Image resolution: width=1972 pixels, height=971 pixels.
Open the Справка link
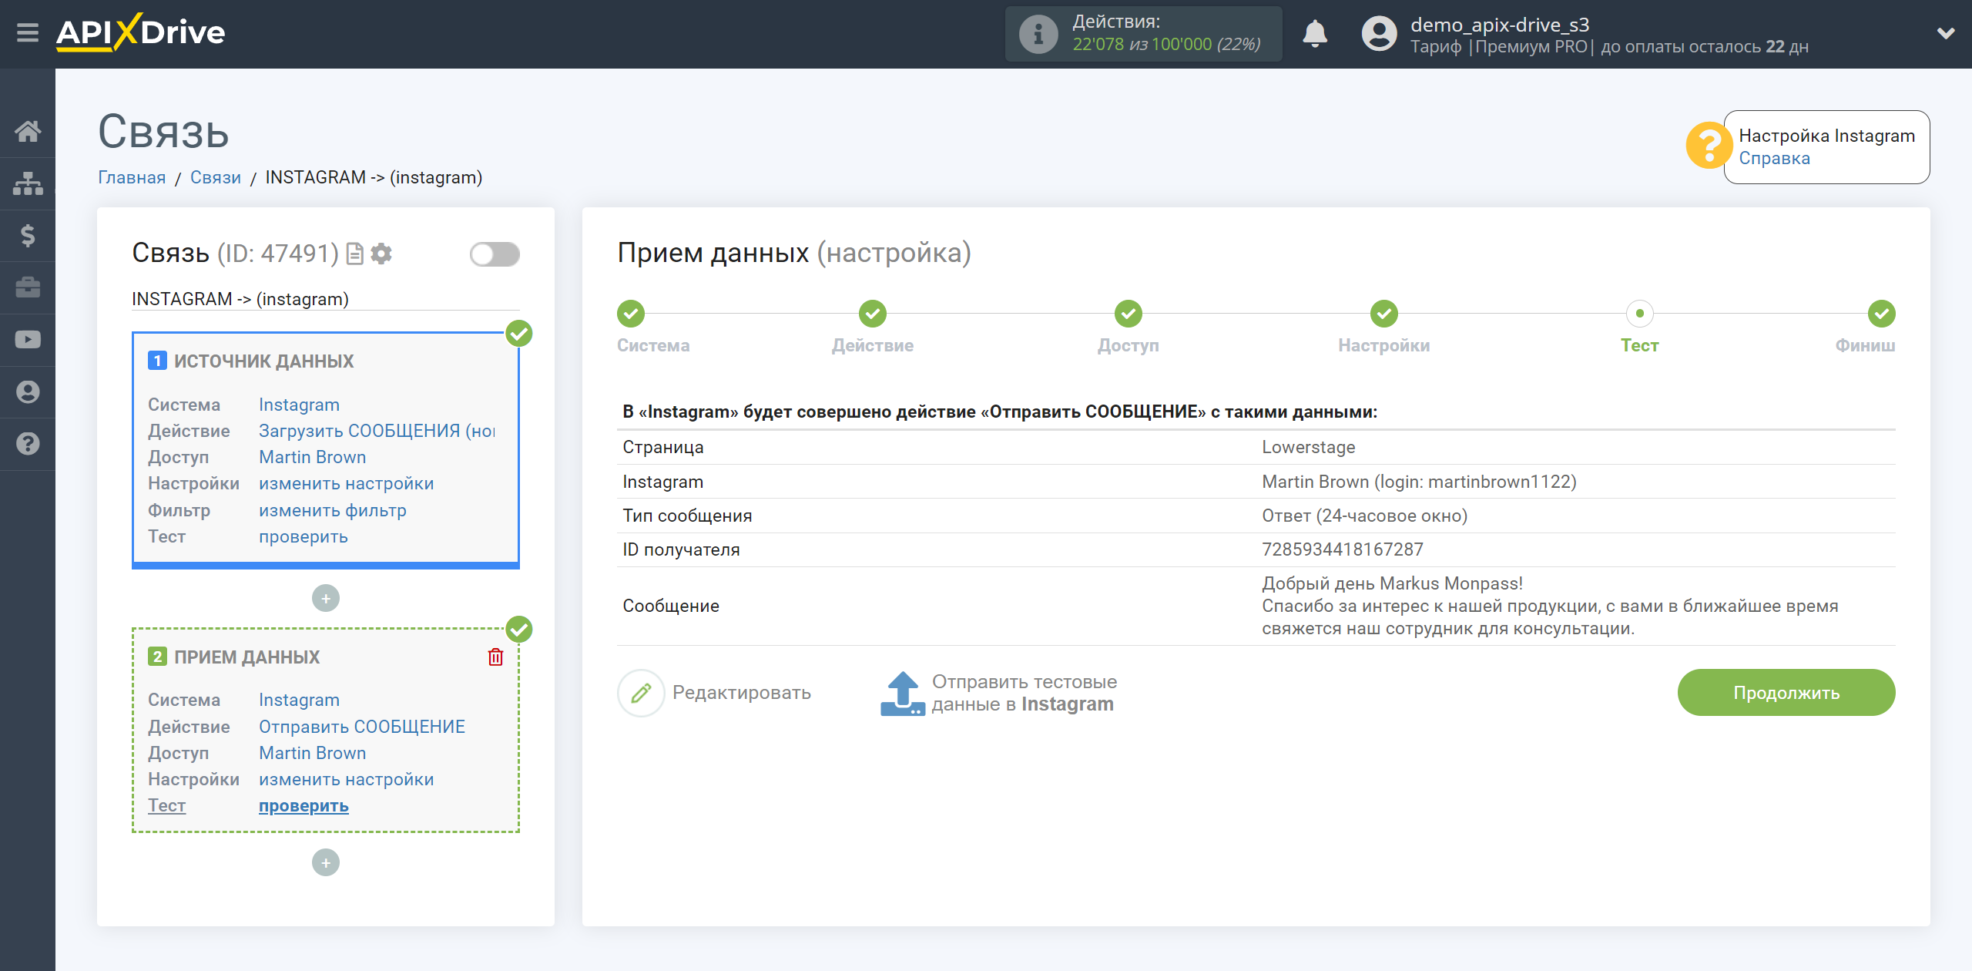[1774, 158]
